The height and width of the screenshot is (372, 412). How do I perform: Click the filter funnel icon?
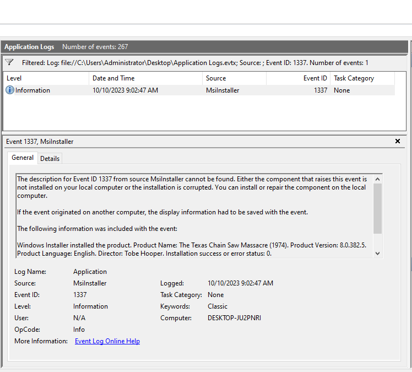coord(9,62)
